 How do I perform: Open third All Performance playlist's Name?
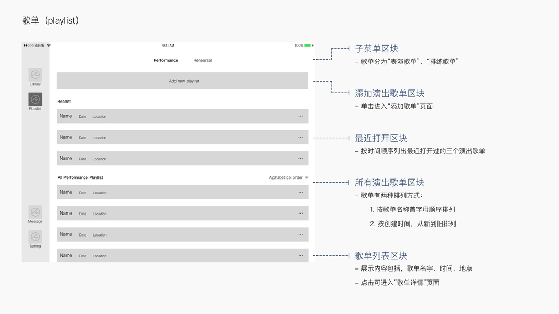click(66, 234)
